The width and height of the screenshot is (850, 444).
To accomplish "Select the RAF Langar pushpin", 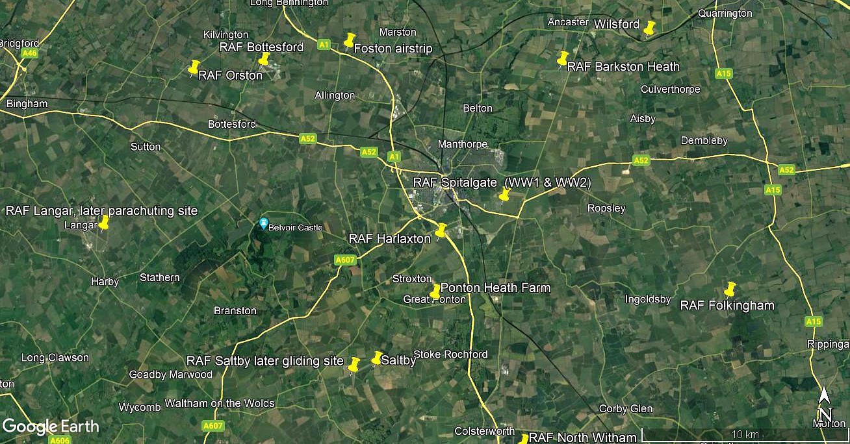I will click(103, 223).
